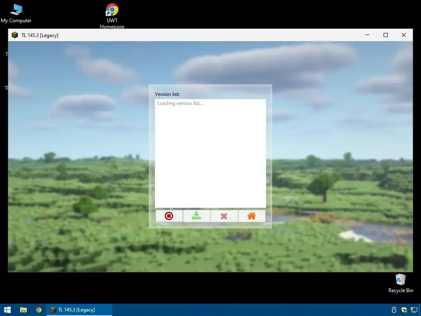Screen dimensions: 421x316
Task: Click inside the version list box
Action: [x=210, y=153]
